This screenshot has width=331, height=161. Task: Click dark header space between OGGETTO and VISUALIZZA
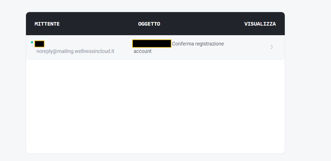coord(202,24)
